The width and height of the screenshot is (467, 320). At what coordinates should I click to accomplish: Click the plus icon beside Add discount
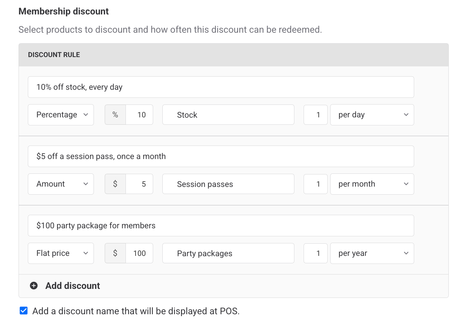(34, 286)
